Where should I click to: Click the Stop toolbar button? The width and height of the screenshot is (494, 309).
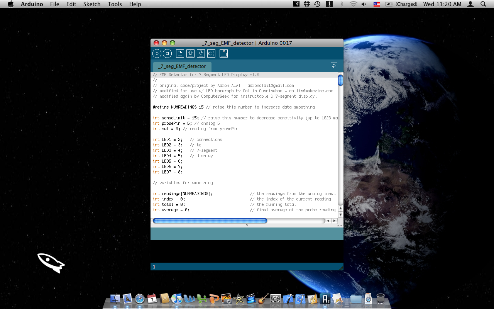(x=167, y=54)
